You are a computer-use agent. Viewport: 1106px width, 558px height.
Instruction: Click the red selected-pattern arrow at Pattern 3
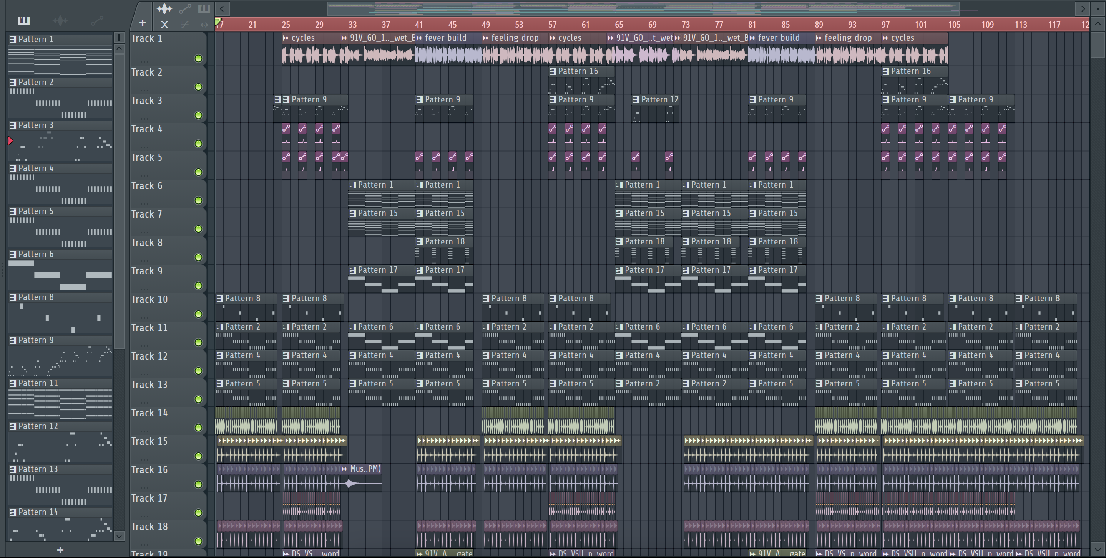pos(10,140)
